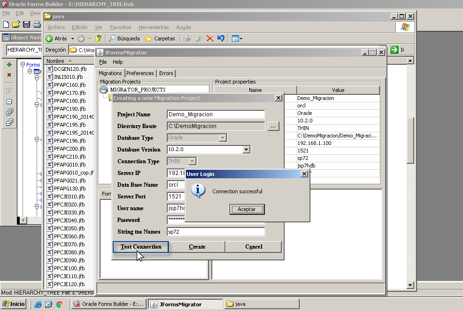Sort files by the Nombre column header
This screenshot has width=463, height=311.
pyautogui.click(x=69, y=61)
